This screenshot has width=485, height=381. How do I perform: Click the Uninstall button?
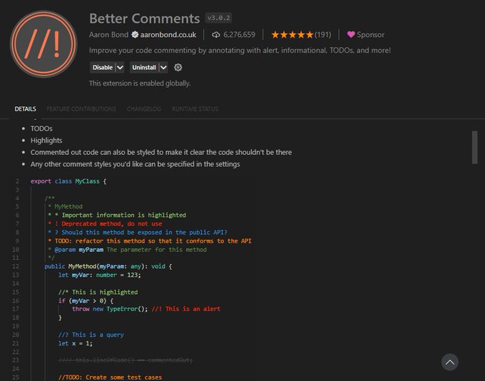point(144,68)
